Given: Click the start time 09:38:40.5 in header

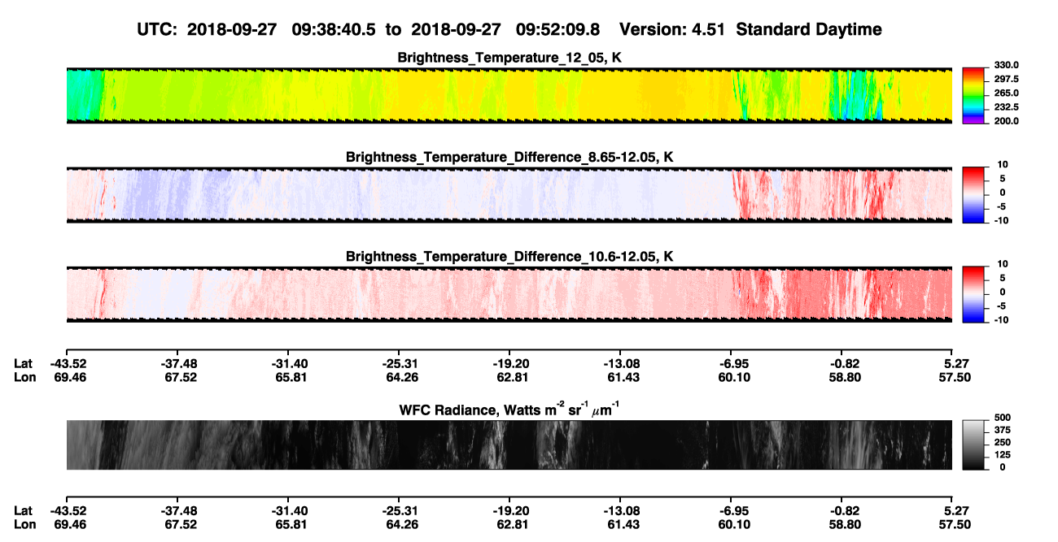Looking at the screenshot, I should [x=334, y=29].
